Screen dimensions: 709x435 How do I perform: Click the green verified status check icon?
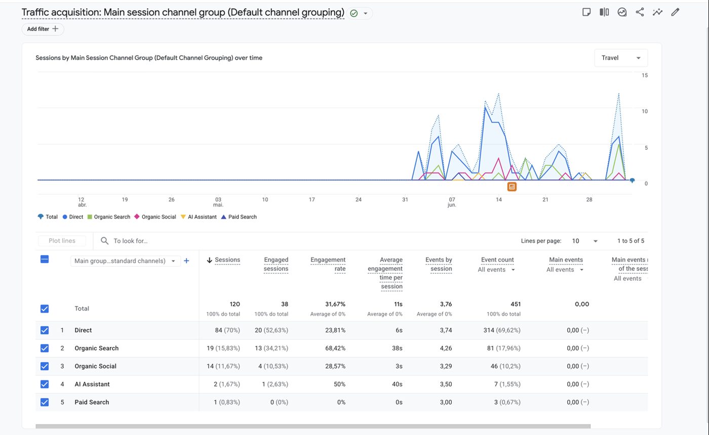(354, 13)
